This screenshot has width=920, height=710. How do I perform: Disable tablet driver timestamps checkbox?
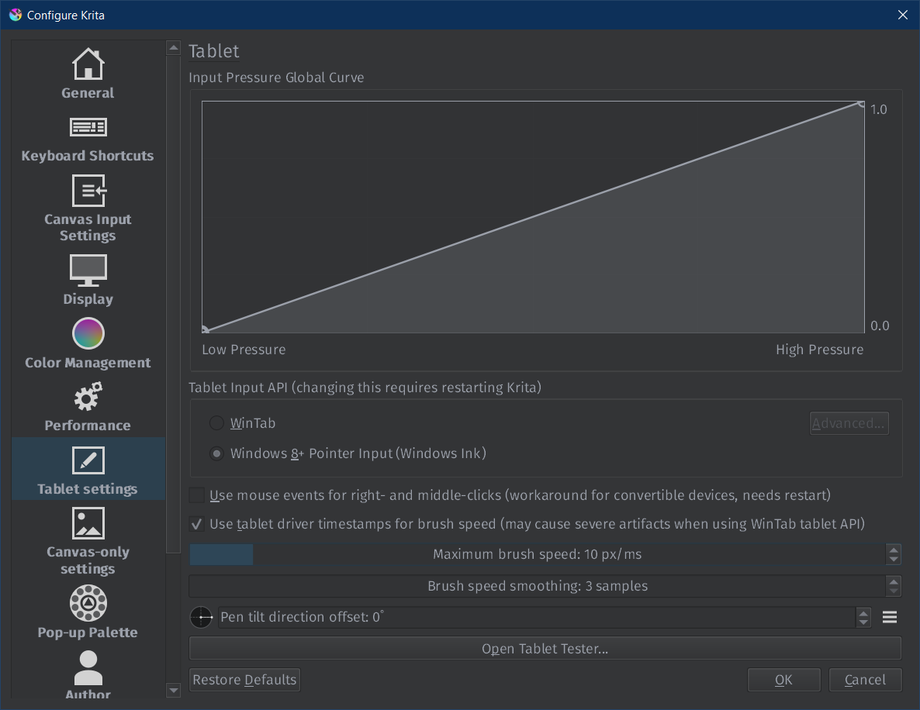197,524
